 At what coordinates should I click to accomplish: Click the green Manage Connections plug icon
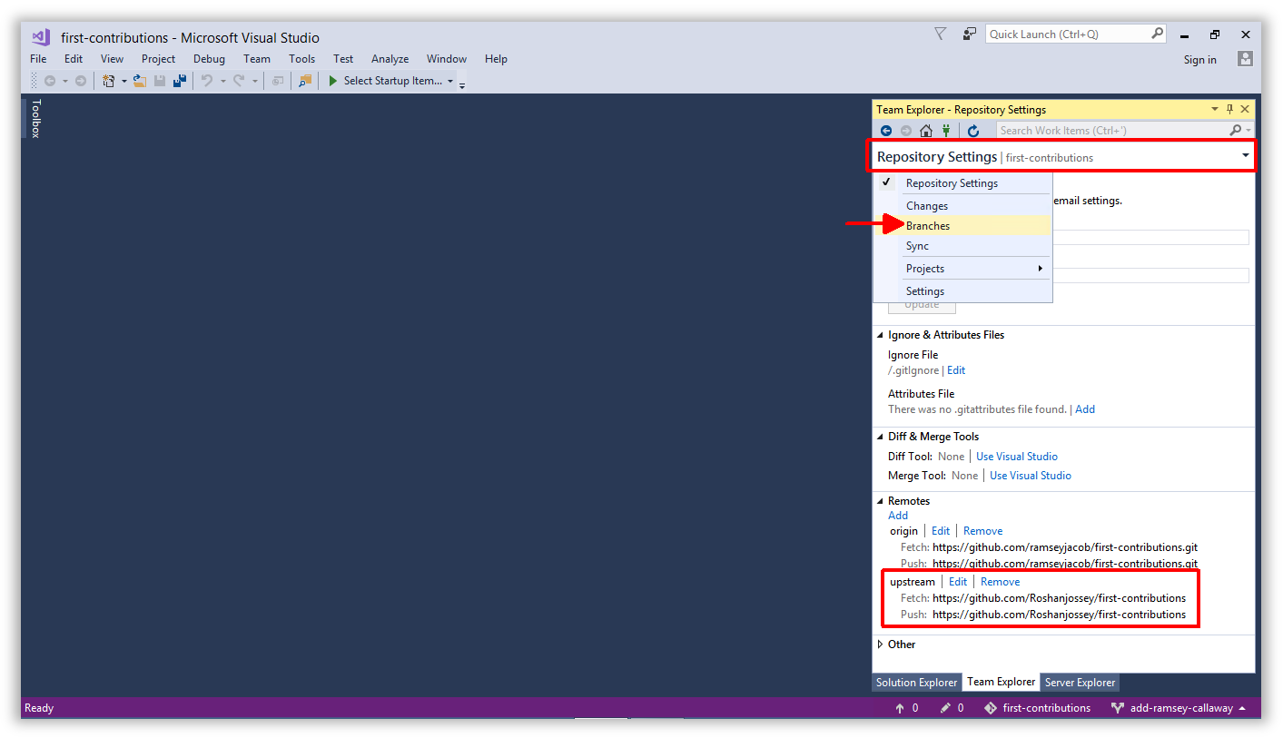pos(946,131)
